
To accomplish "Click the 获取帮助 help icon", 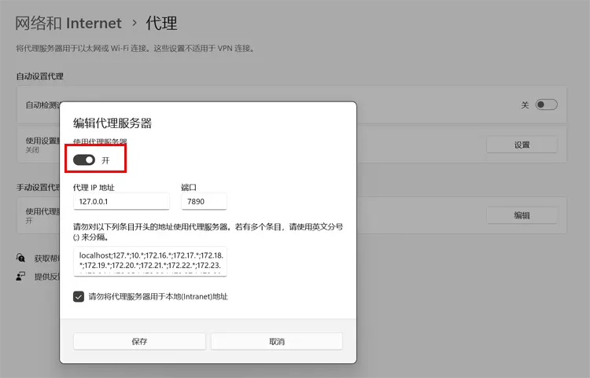I will click(x=20, y=258).
